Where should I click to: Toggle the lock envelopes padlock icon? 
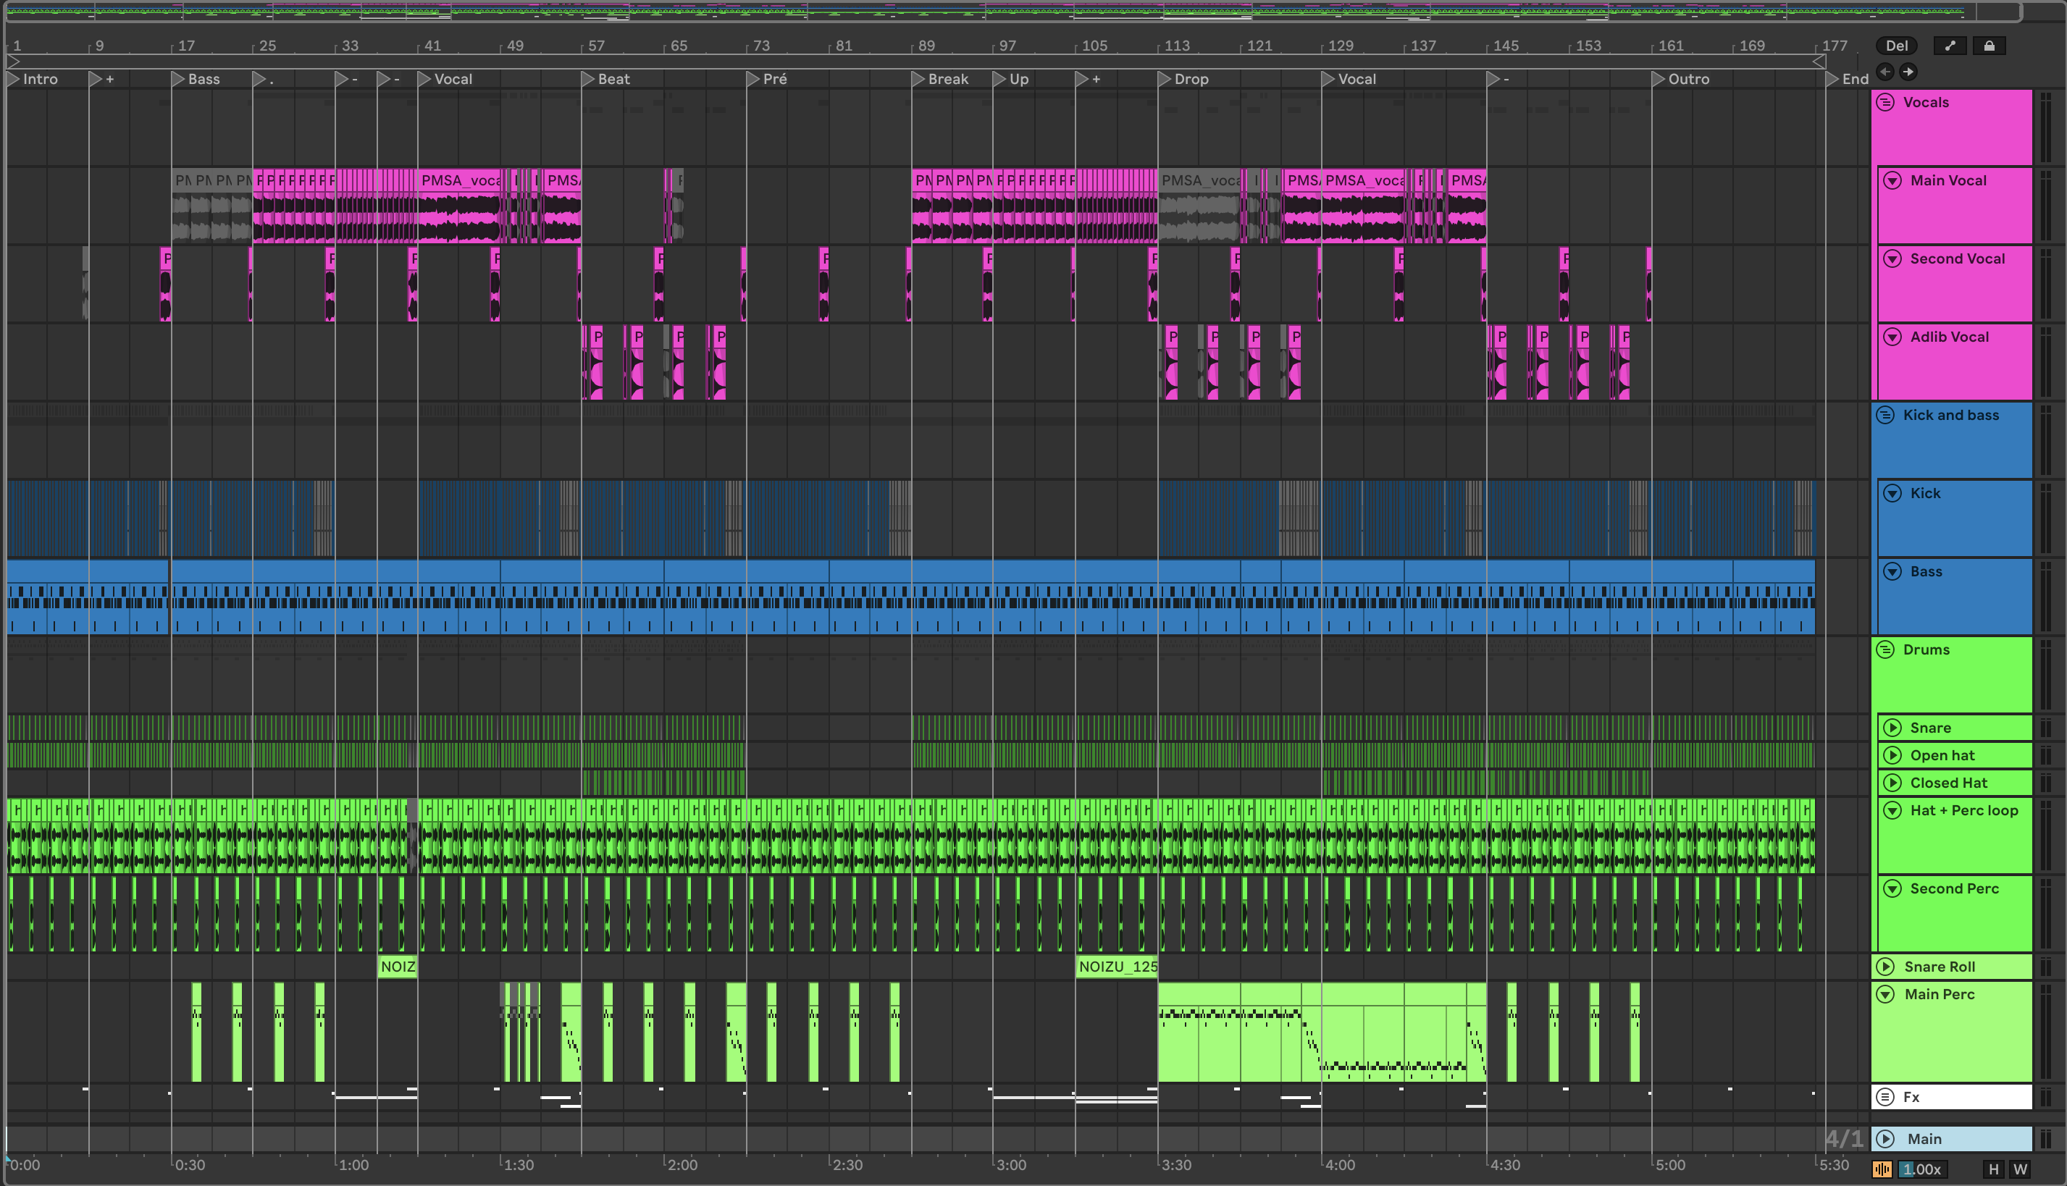1989,46
